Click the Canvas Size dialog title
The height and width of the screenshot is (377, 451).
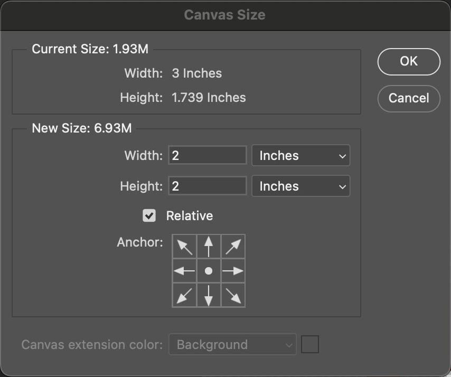point(225,15)
